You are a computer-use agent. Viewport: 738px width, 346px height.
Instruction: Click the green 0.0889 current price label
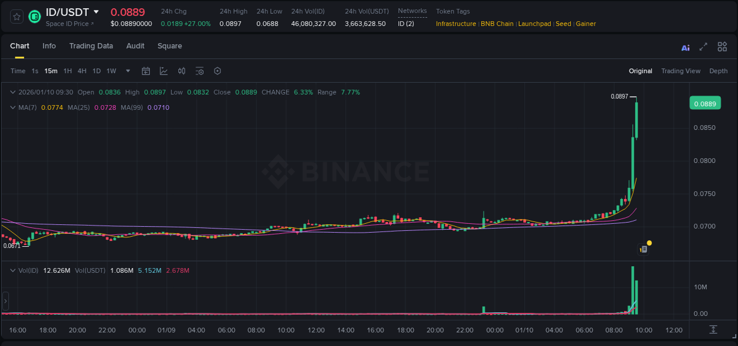pos(706,103)
